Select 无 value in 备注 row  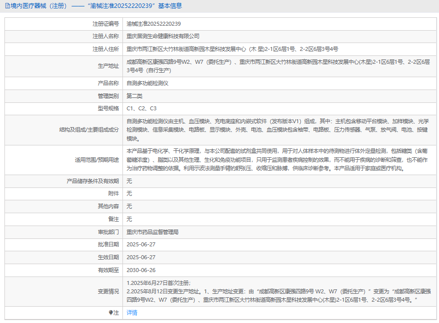pyautogui.click(x=129, y=219)
